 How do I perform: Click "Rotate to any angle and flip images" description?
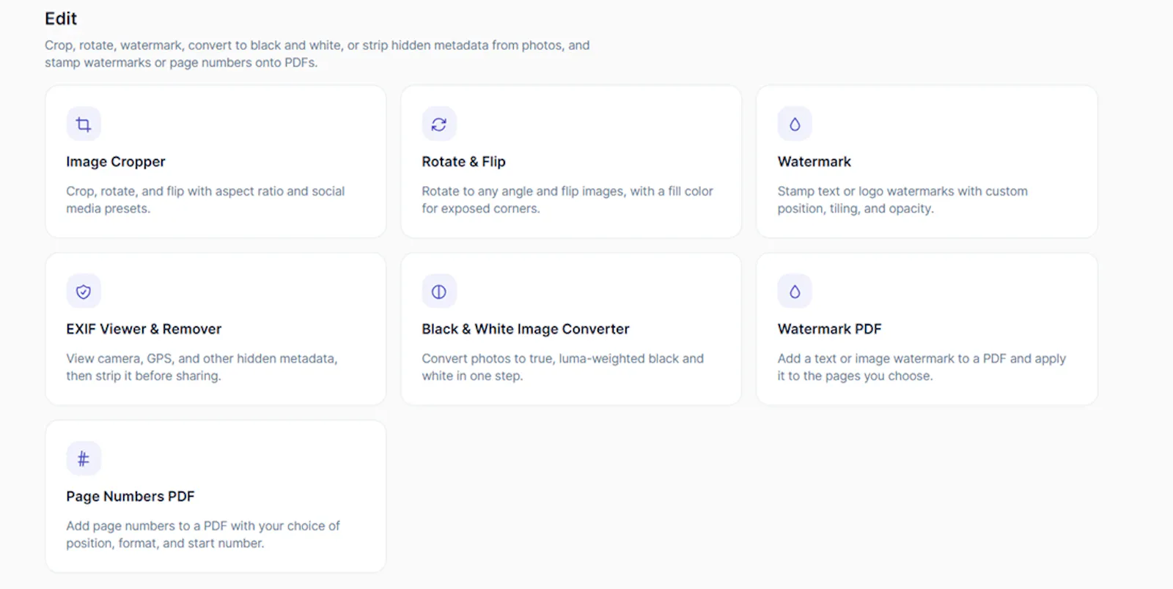[567, 200]
